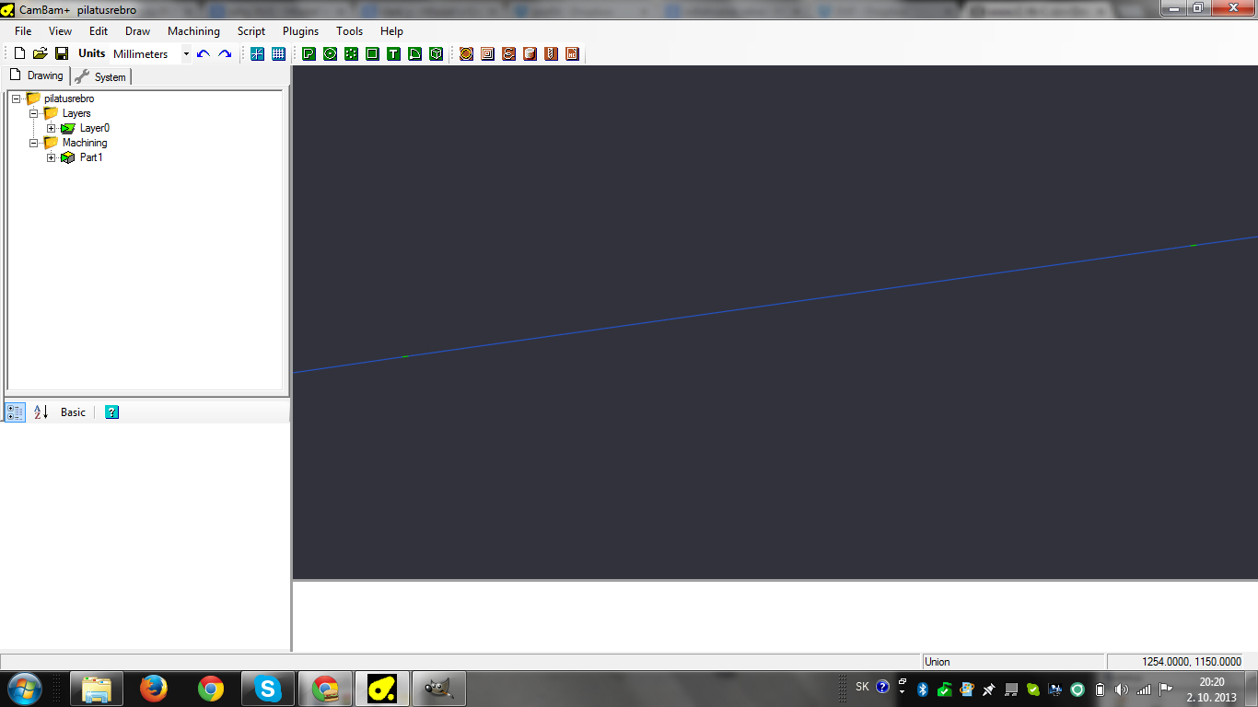The image size is (1258, 707).
Task: Select the Rectangle drawing tool
Action: (x=372, y=53)
